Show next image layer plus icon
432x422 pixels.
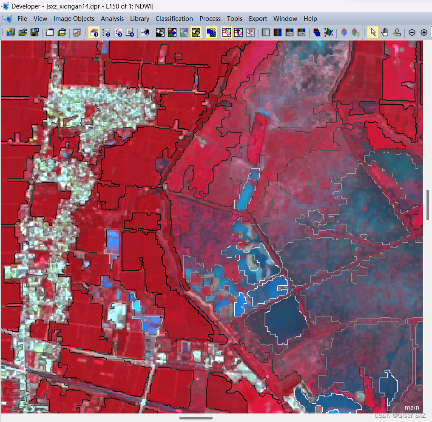(x=302, y=32)
